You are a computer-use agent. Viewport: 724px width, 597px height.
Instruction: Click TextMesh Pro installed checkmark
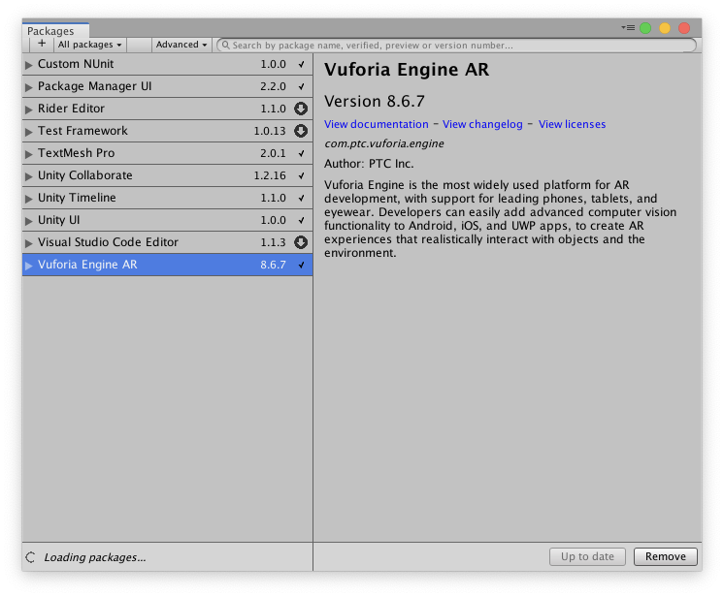click(302, 153)
